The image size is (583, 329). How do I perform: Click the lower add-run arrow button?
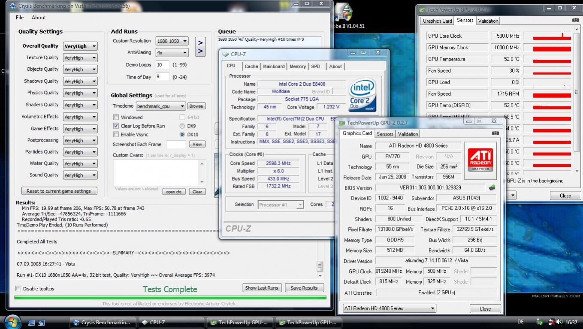[x=200, y=52]
